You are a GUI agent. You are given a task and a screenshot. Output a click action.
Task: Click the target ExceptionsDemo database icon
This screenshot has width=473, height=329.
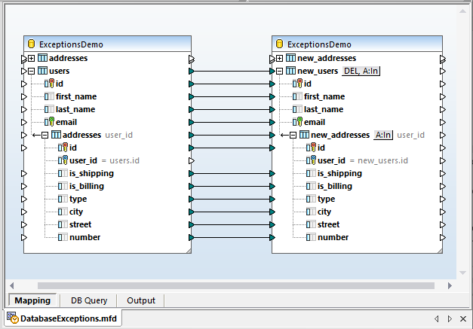point(281,44)
